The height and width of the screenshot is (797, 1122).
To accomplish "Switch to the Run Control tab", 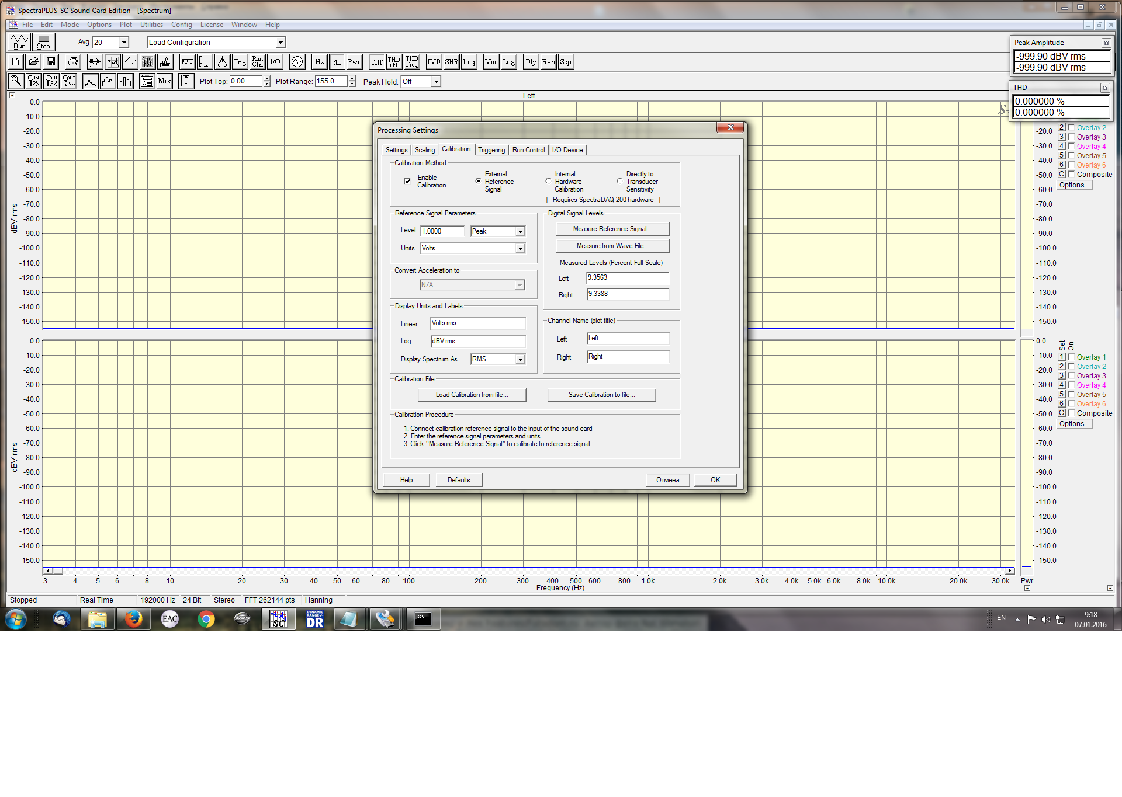I will click(528, 150).
